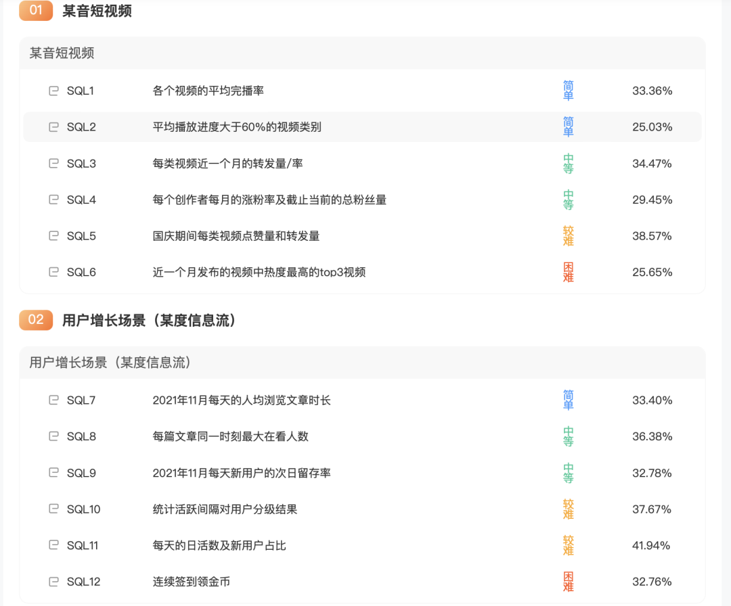
Task: Click the 困难 difficulty tag on SQL12
Action: (569, 581)
